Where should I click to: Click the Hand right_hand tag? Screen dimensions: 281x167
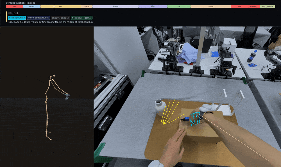(x=17, y=18)
